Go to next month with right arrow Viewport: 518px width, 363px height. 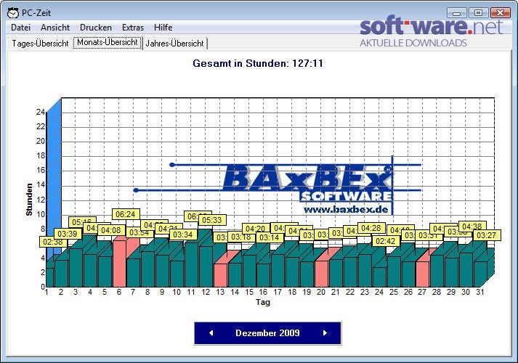coord(325,333)
